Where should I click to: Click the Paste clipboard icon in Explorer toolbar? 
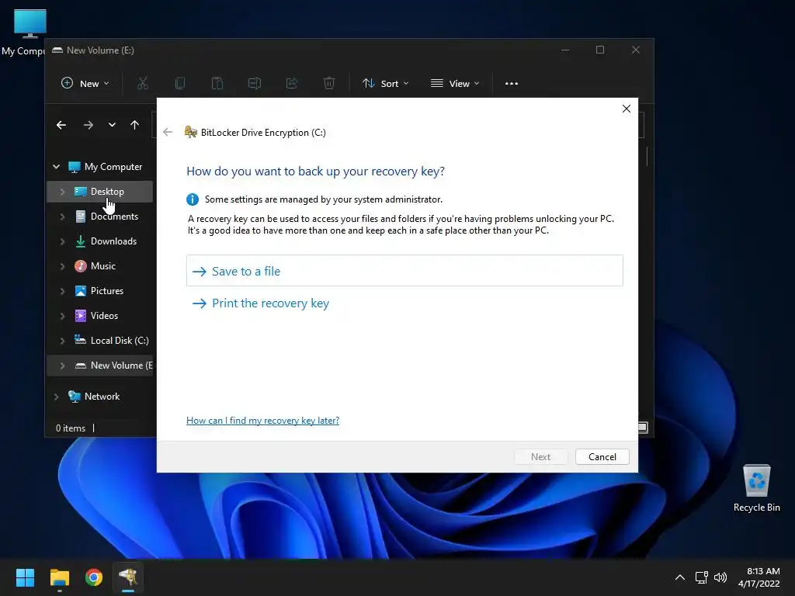click(217, 84)
